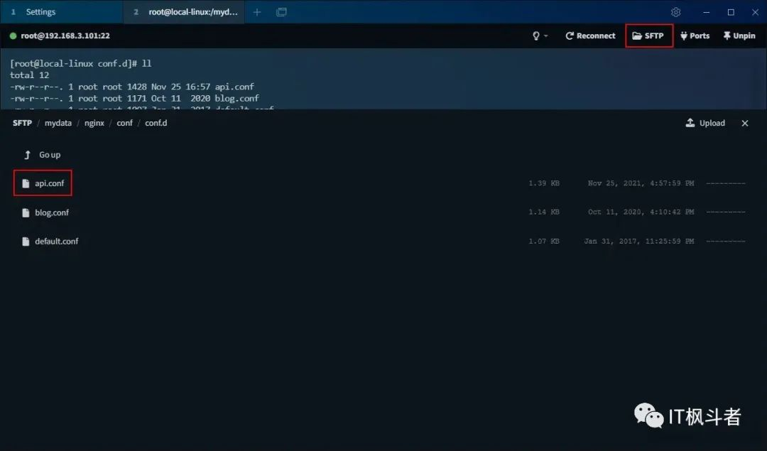Open the lightbulb dropdown menu
This screenshot has width=767, height=451.
(x=540, y=36)
